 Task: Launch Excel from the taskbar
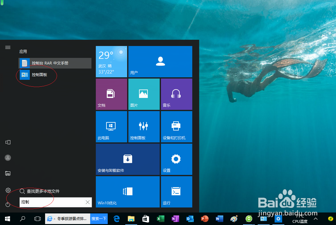point(161,219)
